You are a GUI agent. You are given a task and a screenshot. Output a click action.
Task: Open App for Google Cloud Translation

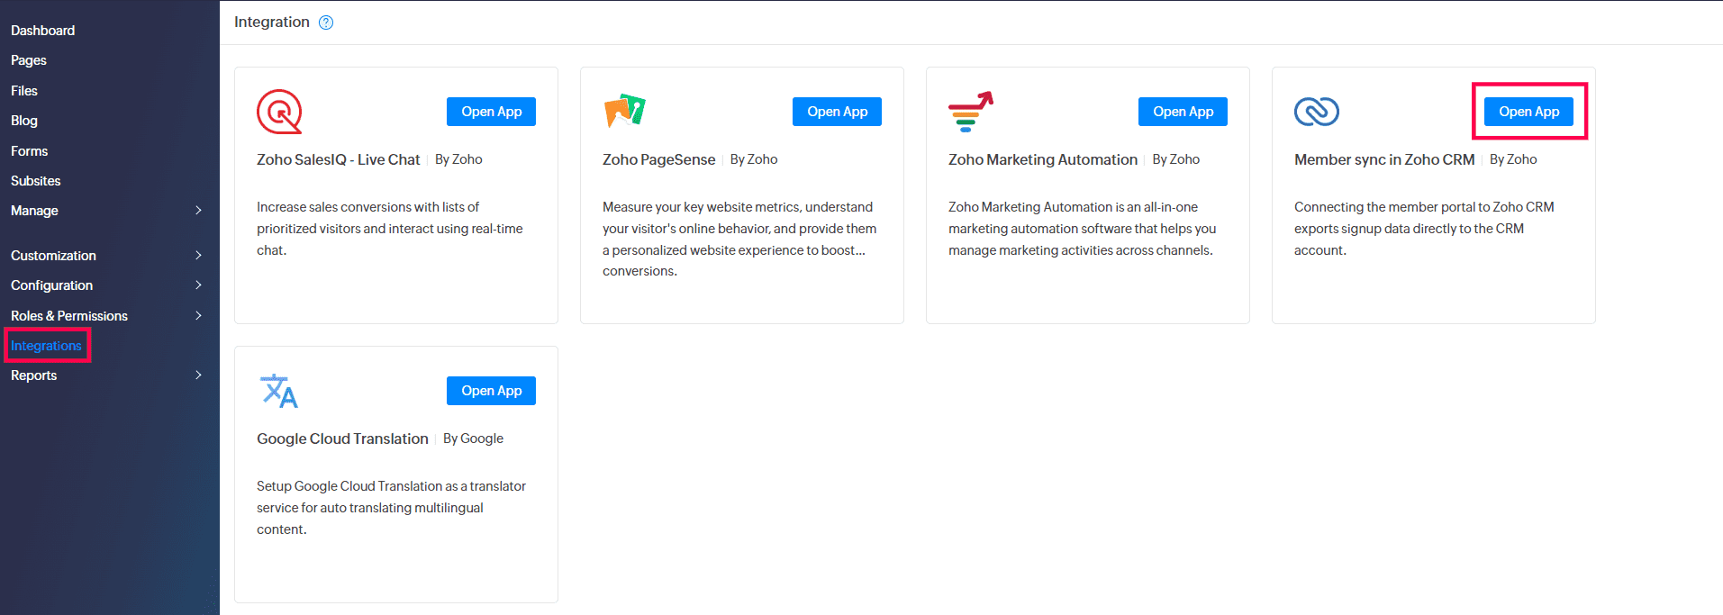pyautogui.click(x=492, y=391)
